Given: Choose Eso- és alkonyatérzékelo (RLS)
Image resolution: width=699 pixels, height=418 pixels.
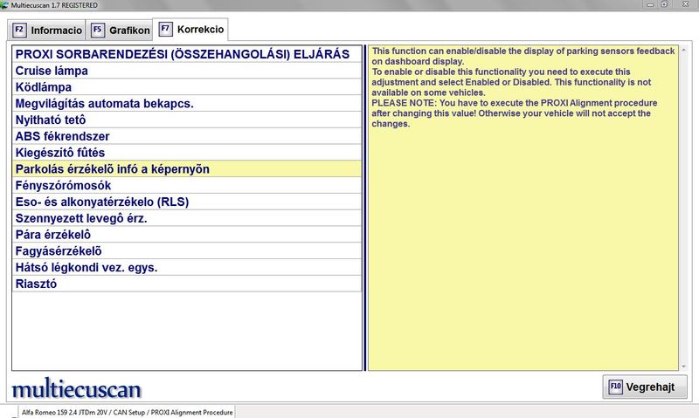Looking at the screenshot, I should pos(187,202).
